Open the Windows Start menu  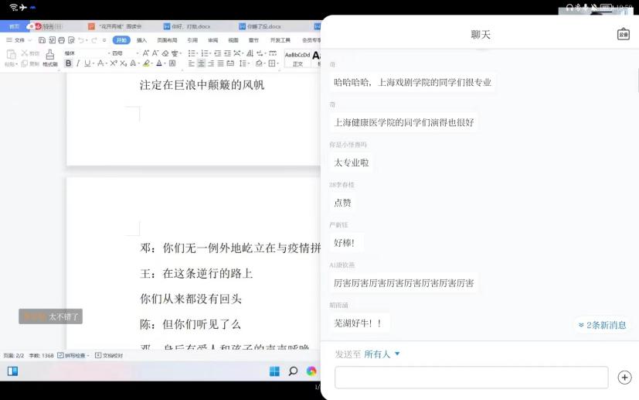coord(274,371)
